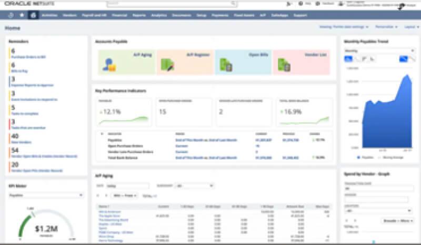Open the Personalize dropdown
421x245 pixels.
pyautogui.click(x=386, y=27)
